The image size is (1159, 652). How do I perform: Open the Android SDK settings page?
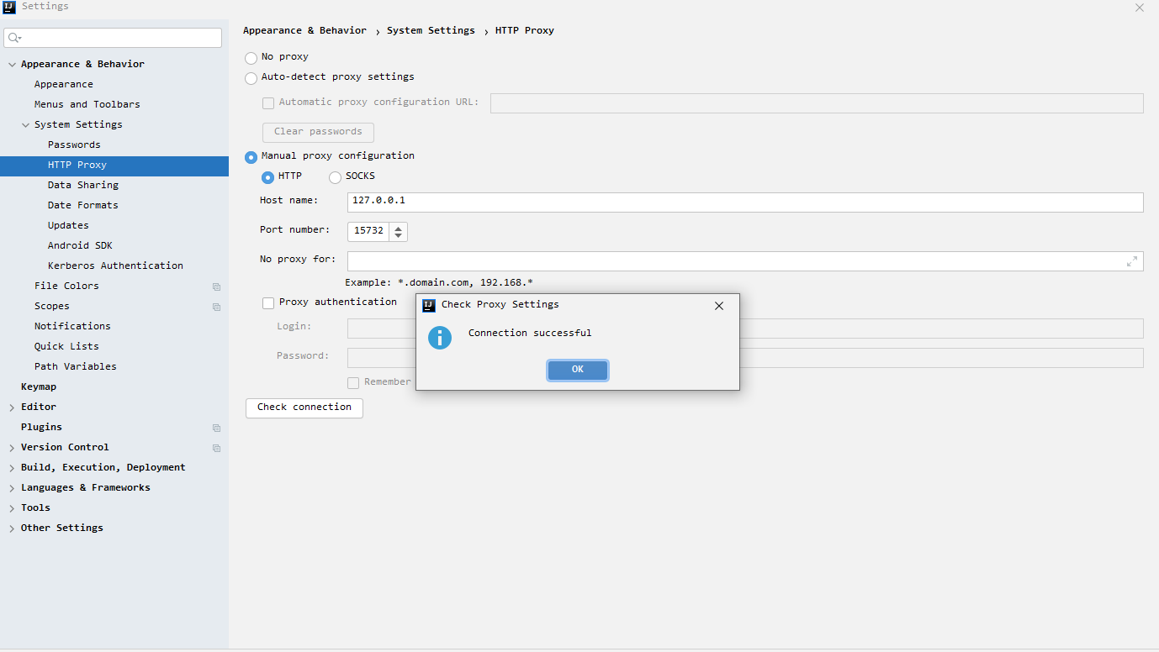coord(80,245)
